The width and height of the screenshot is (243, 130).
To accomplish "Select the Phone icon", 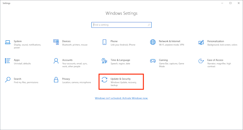I will click(x=104, y=42).
